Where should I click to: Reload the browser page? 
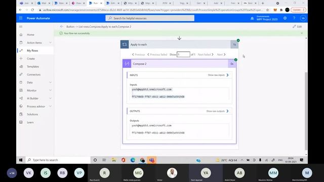[x=32, y=10]
